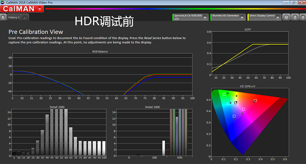306x164 pixels.
Task: Click the 50% label under color bars
Action: [180, 158]
